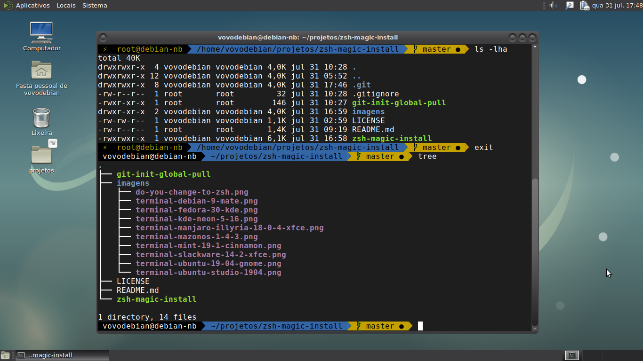
Task: Click 'terminal-slackware-14-2-xfce.png' in tree
Action: [x=211, y=254]
